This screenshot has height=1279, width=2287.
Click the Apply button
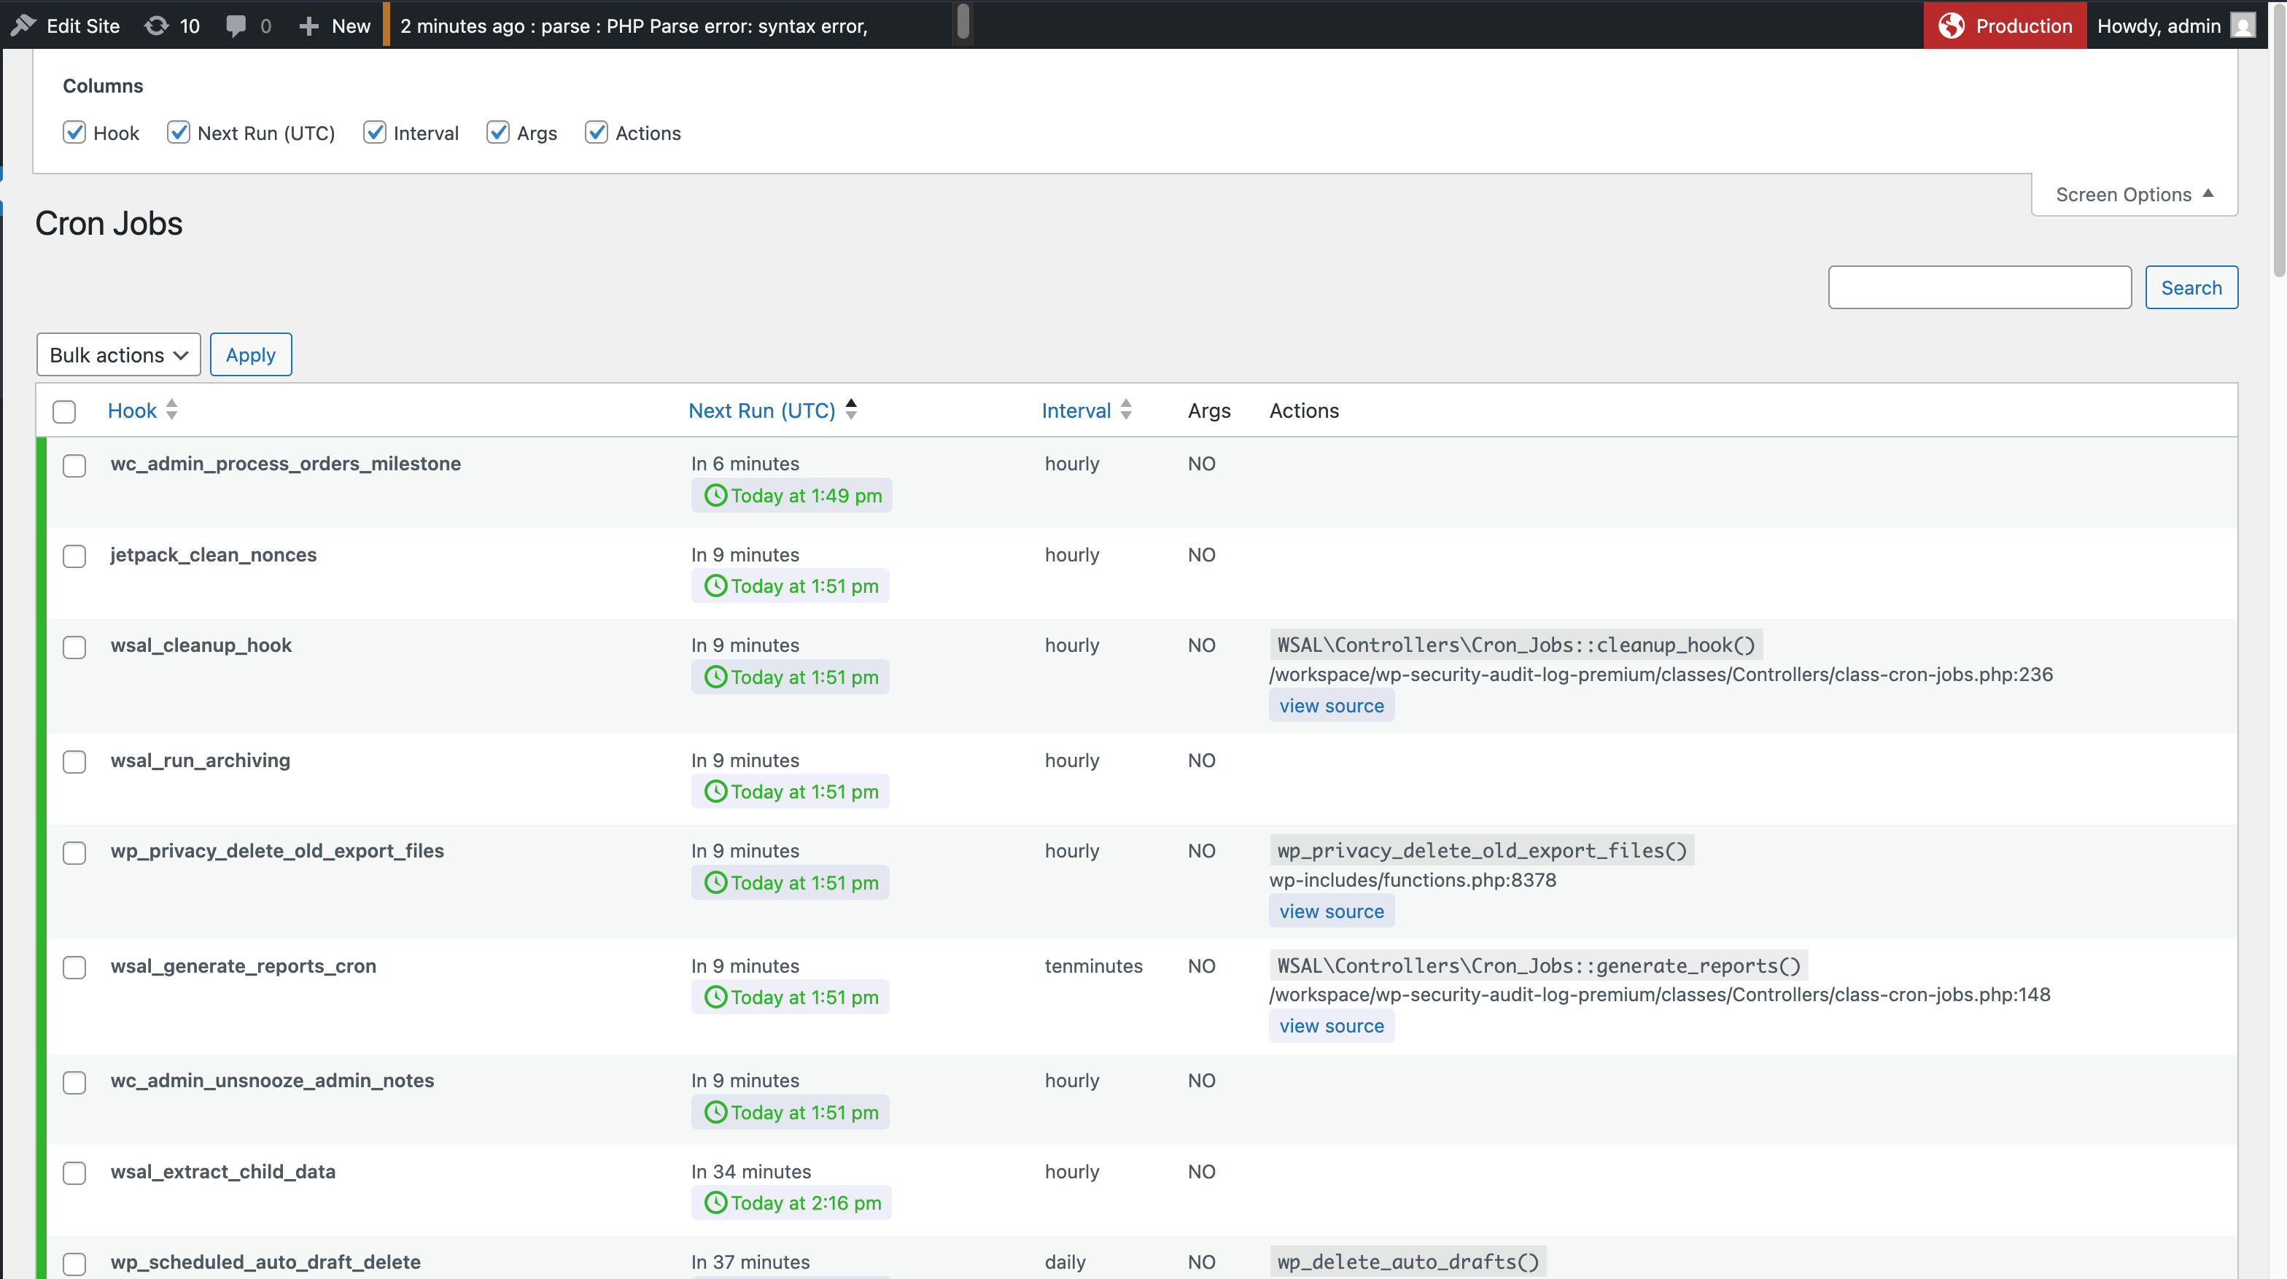(x=250, y=355)
